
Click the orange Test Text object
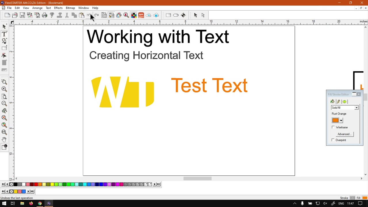(x=209, y=85)
